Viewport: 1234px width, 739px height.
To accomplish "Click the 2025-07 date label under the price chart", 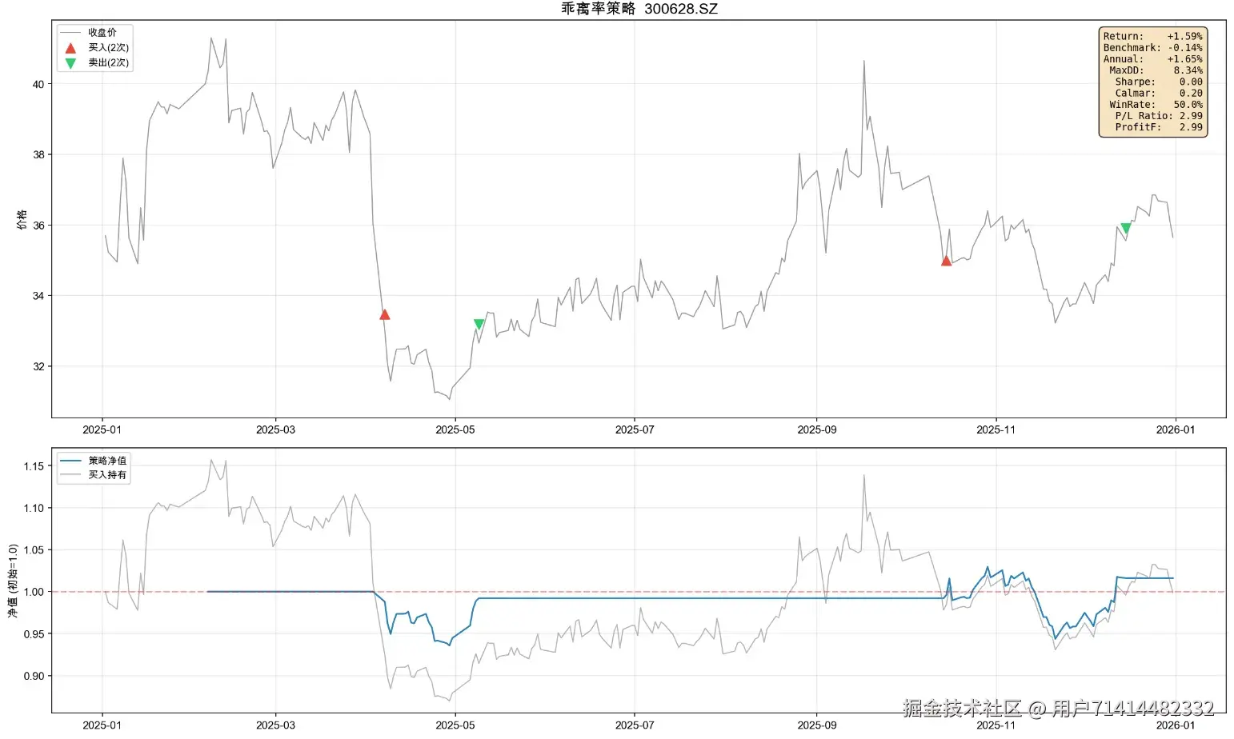I will point(635,429).
